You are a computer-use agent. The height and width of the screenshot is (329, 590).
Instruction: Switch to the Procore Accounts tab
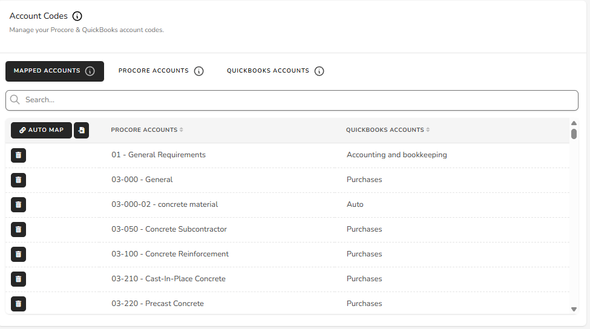(x=154, y=71)
